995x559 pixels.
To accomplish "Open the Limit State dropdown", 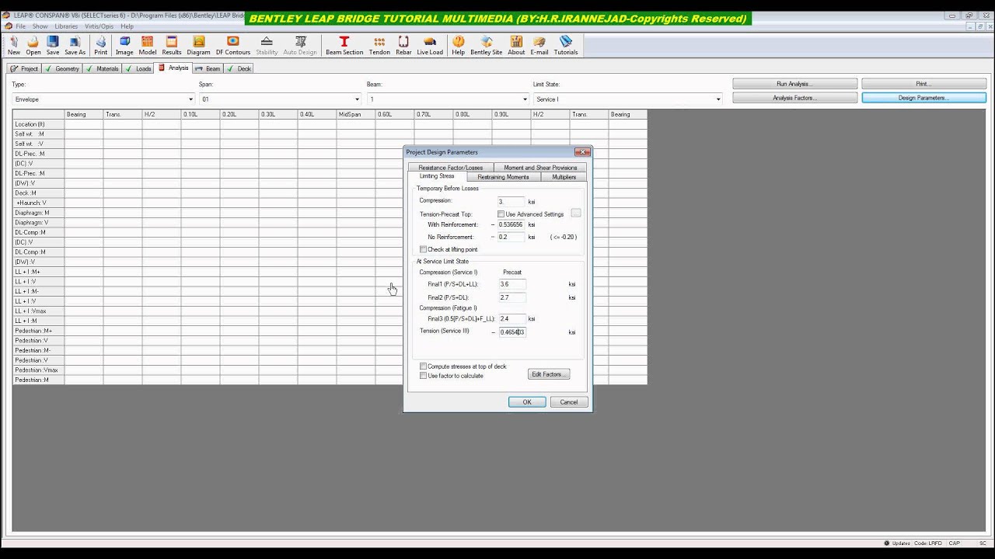I will click(x=627, y=99).
